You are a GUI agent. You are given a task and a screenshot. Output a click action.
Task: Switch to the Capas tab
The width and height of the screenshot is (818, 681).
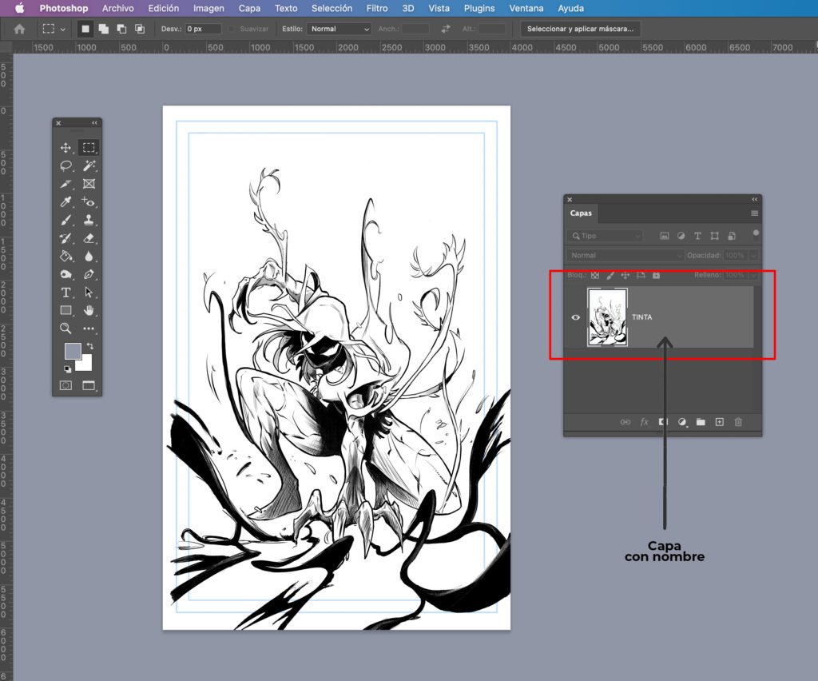[581, 213]
